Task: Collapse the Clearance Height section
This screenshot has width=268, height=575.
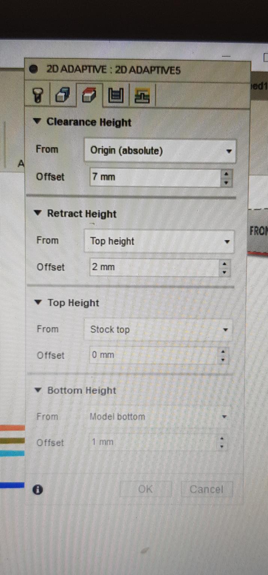Action: tap(37, 121)
